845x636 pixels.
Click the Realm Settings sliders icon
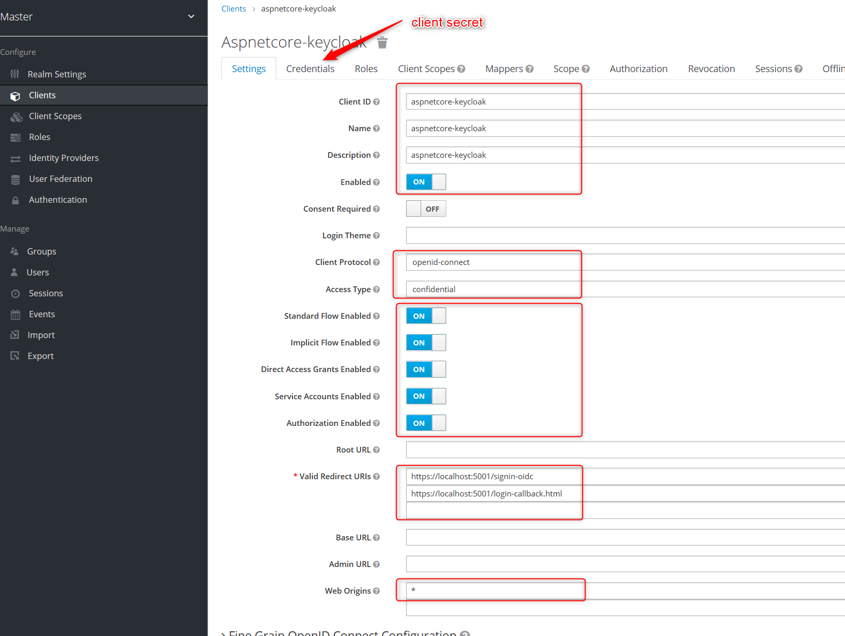(15, 74)
